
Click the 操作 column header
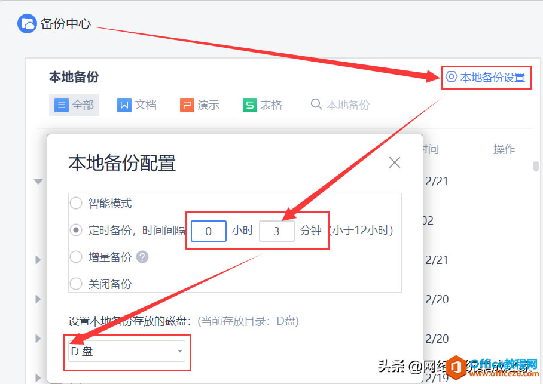click(504, 149)
